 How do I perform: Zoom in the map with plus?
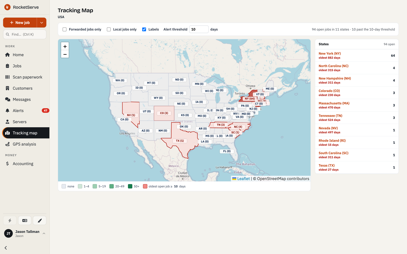coord(65,46)
